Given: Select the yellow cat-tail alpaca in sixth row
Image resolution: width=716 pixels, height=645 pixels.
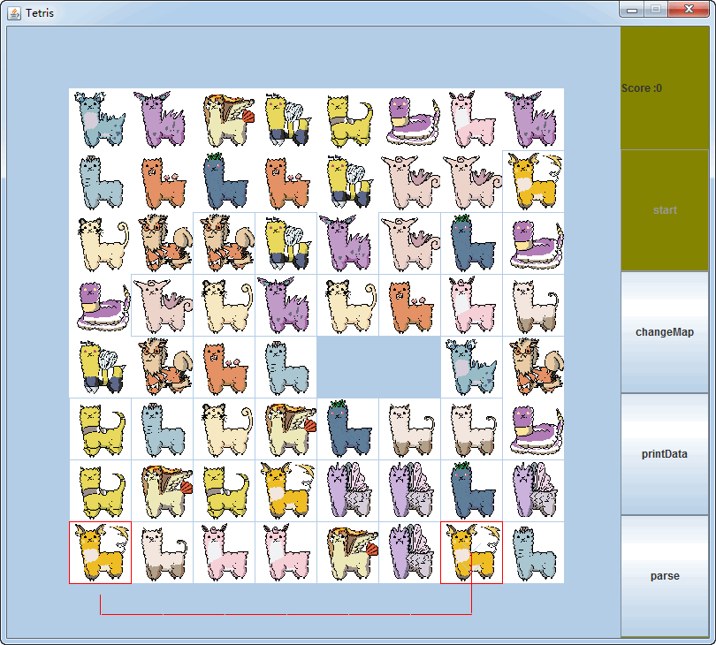Looking at the screenshot, I should [100, 429].
